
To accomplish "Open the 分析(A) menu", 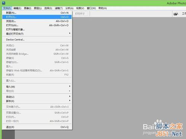I will pos(69,8).
